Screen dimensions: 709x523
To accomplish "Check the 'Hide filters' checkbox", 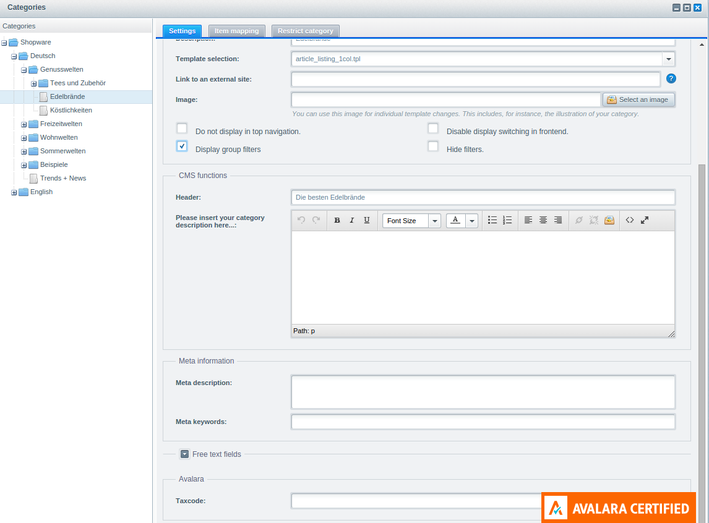I will pos(433,147).
